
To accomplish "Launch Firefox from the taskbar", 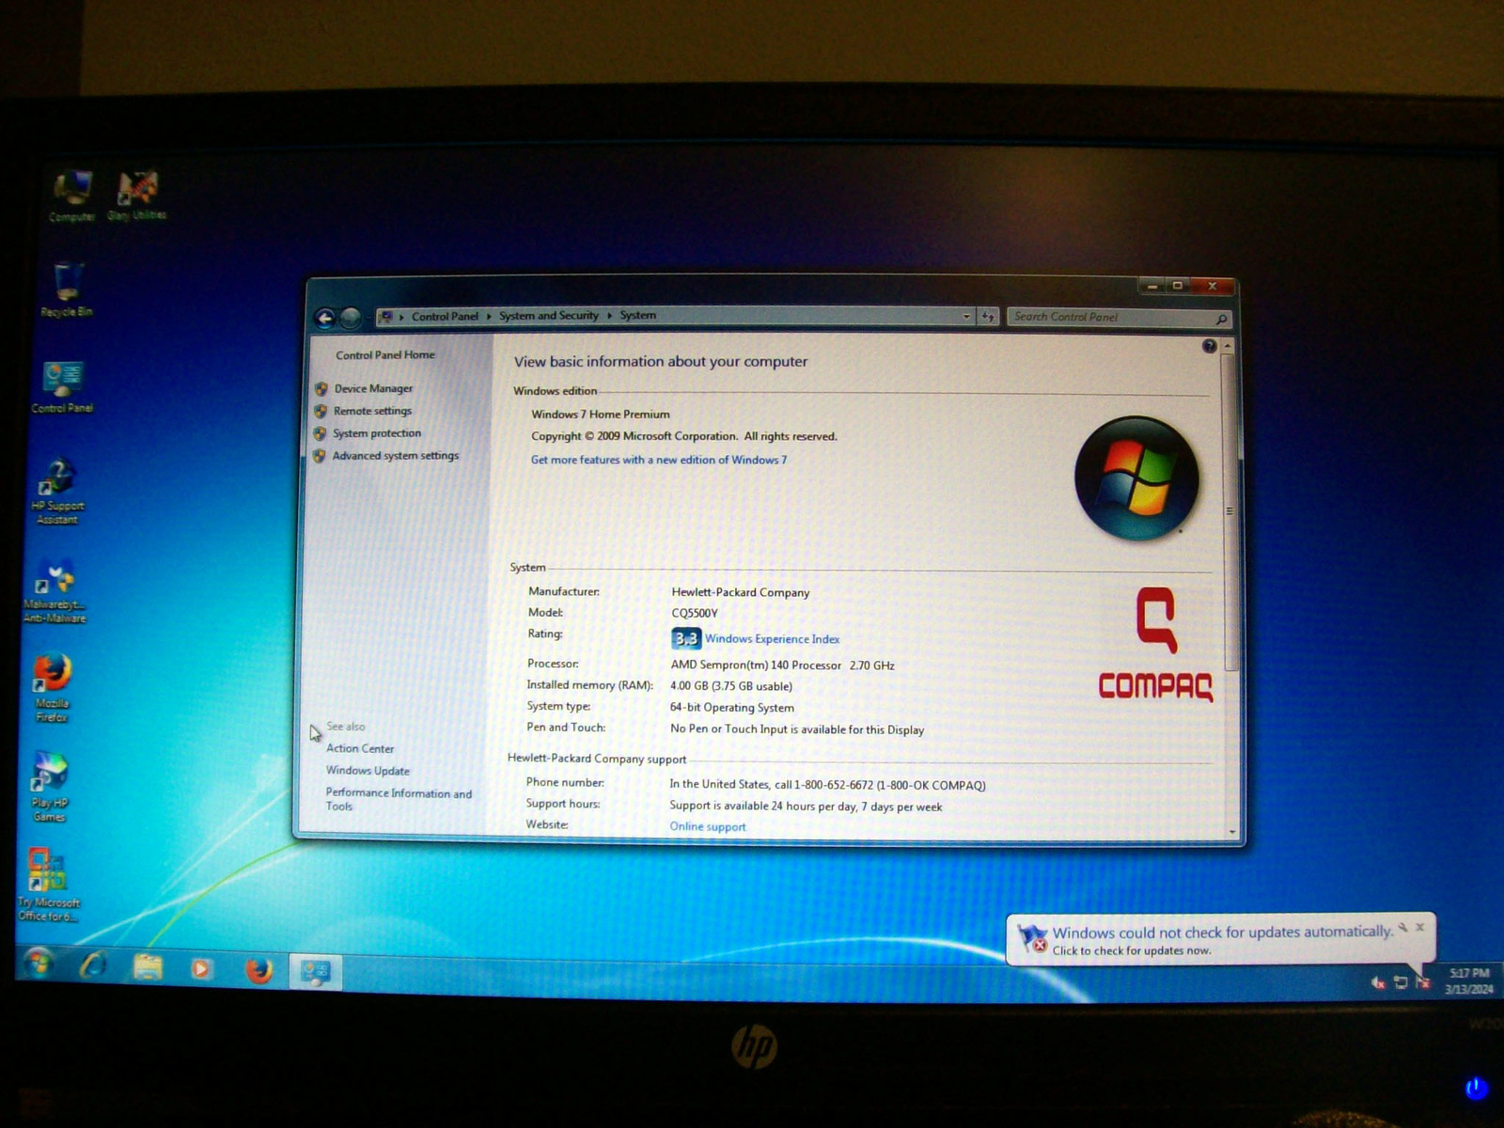I will (x=258, y=969).
